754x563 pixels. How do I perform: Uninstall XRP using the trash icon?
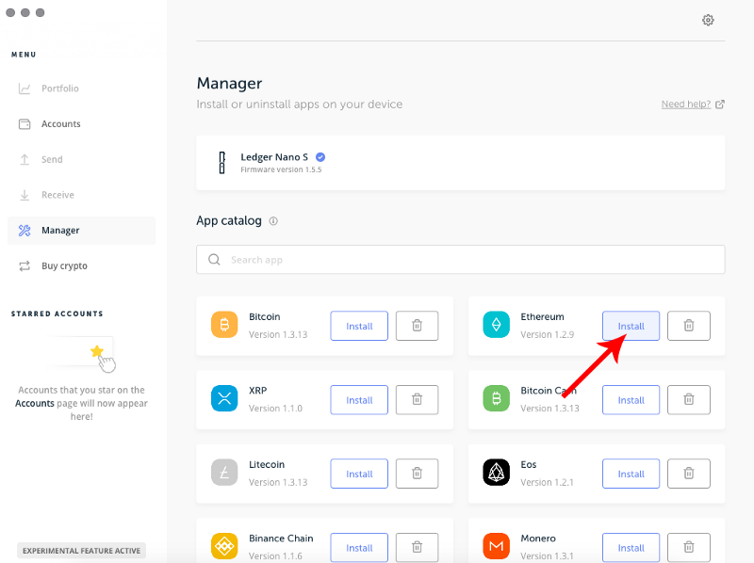coord(417,400)
